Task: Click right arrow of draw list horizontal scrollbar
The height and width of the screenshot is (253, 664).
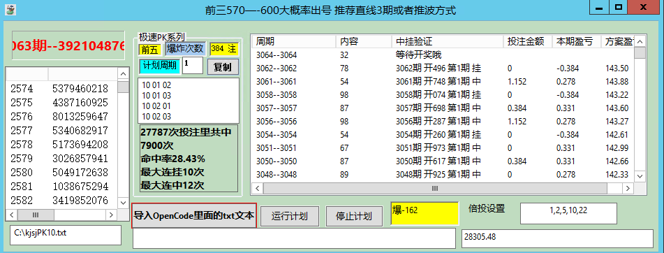Action: pos(112,215)
